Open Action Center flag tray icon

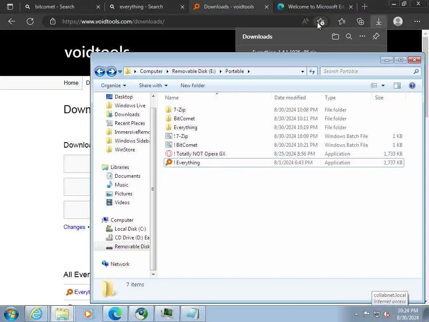[x=366, y=314]
